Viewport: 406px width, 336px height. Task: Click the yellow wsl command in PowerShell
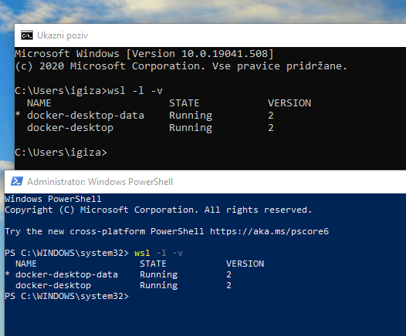point(142,253)
